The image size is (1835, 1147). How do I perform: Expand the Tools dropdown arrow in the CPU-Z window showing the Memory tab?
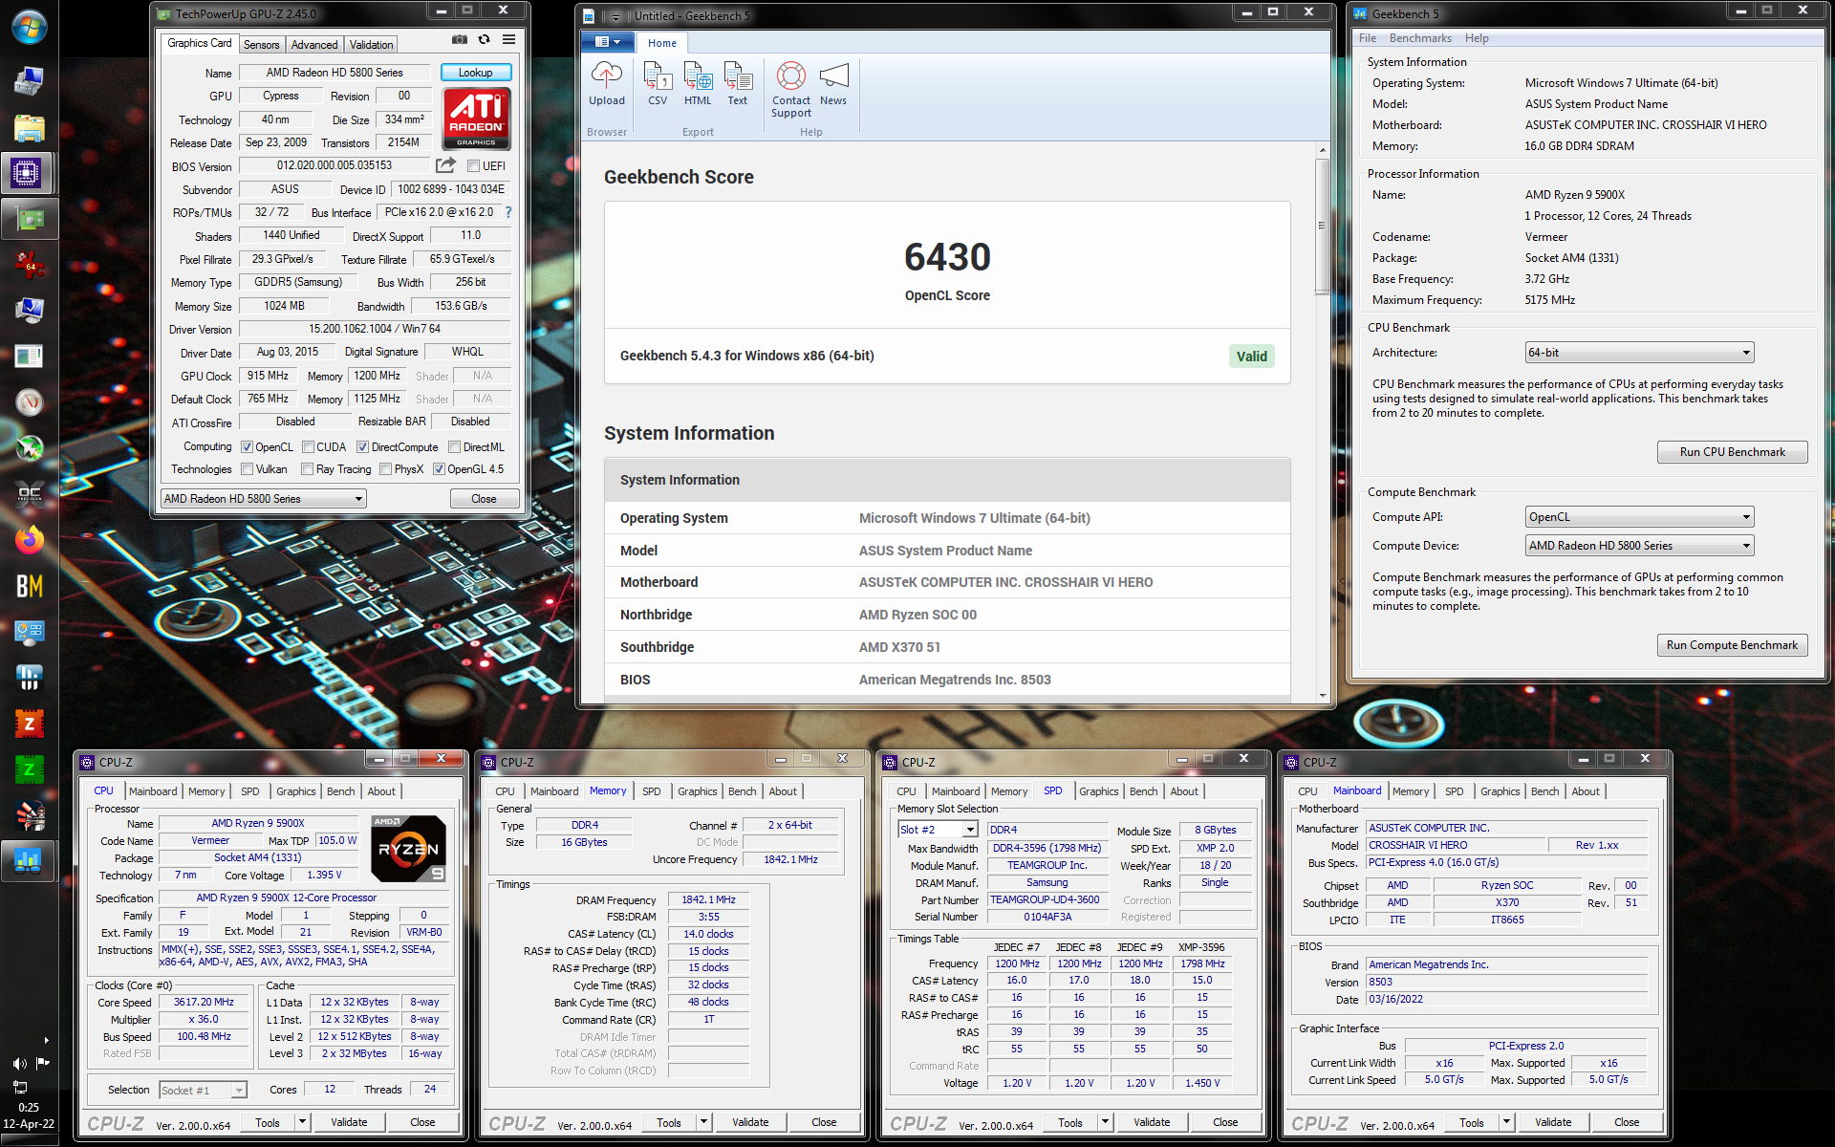703,1122
